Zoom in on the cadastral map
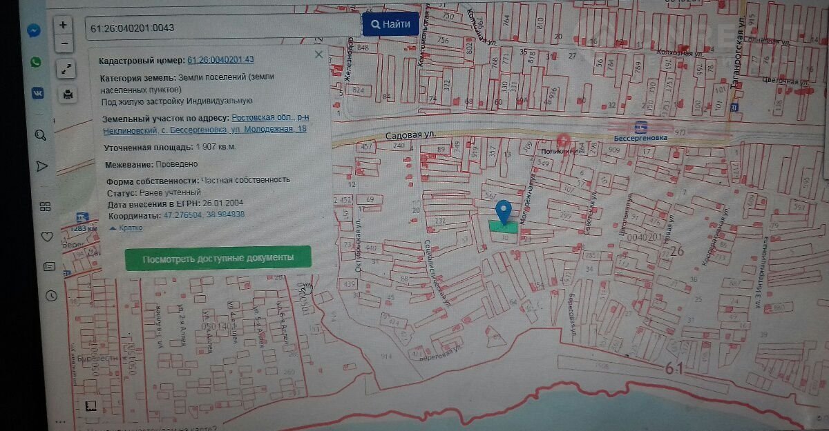This screenshot has height=431, width=829. pyautogui.click(x=63, y=25)
